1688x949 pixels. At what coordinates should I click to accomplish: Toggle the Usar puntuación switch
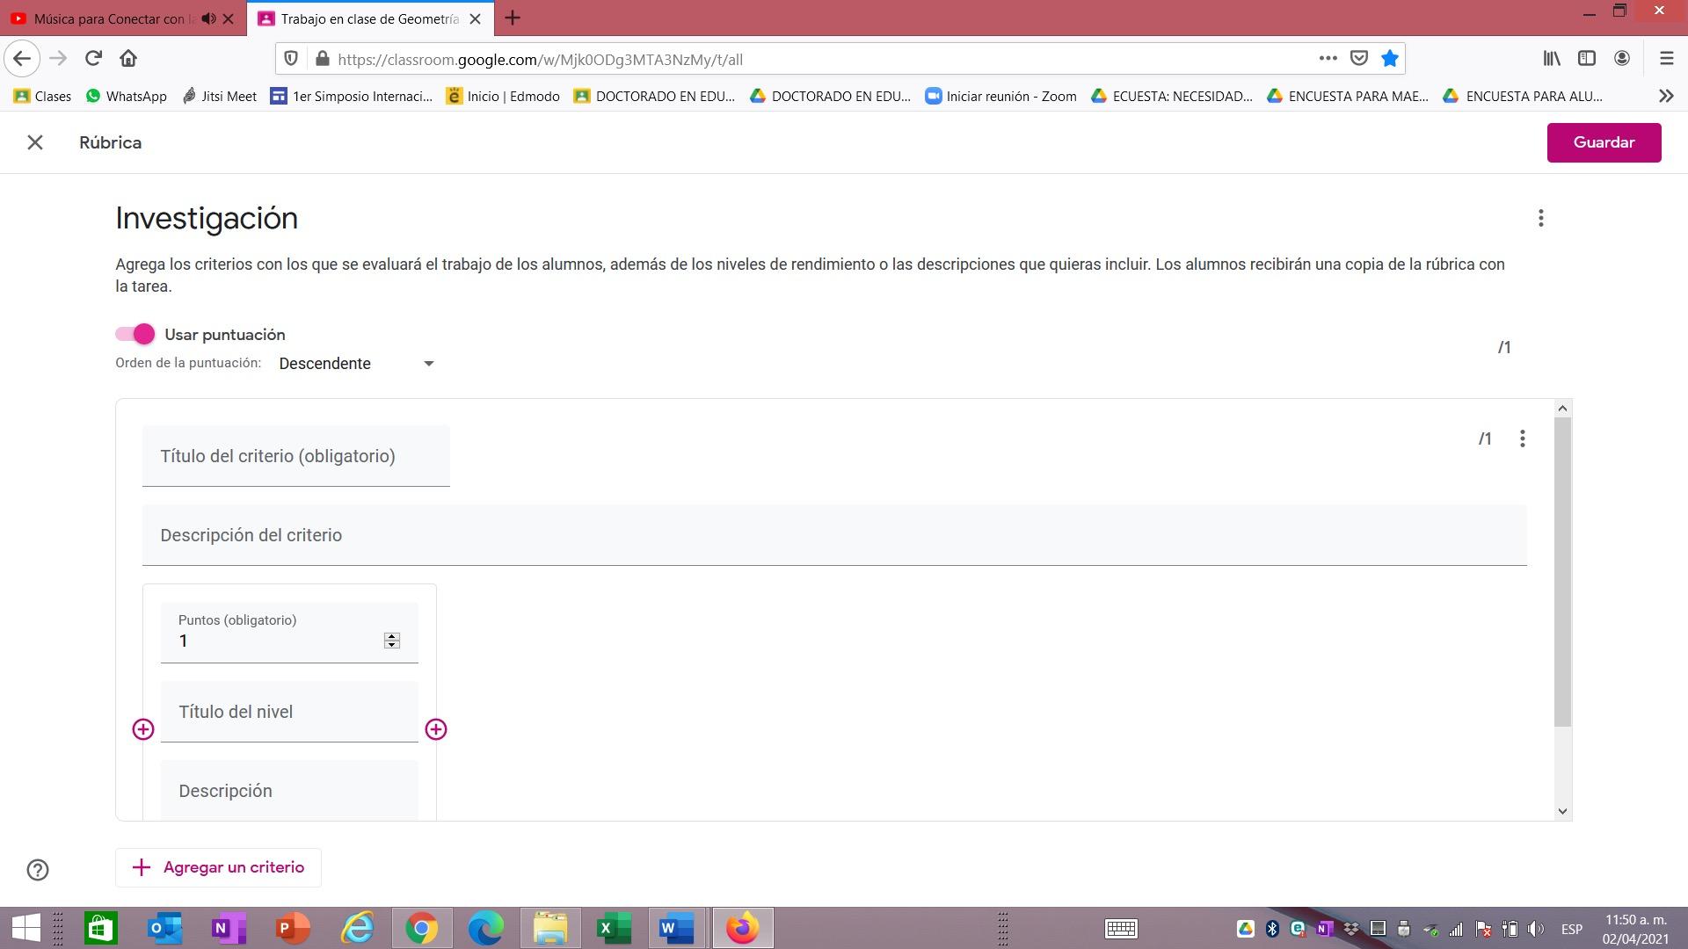coord(135,334)
